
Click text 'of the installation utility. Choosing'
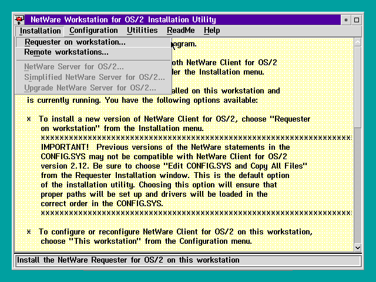(x=106, y=185)
